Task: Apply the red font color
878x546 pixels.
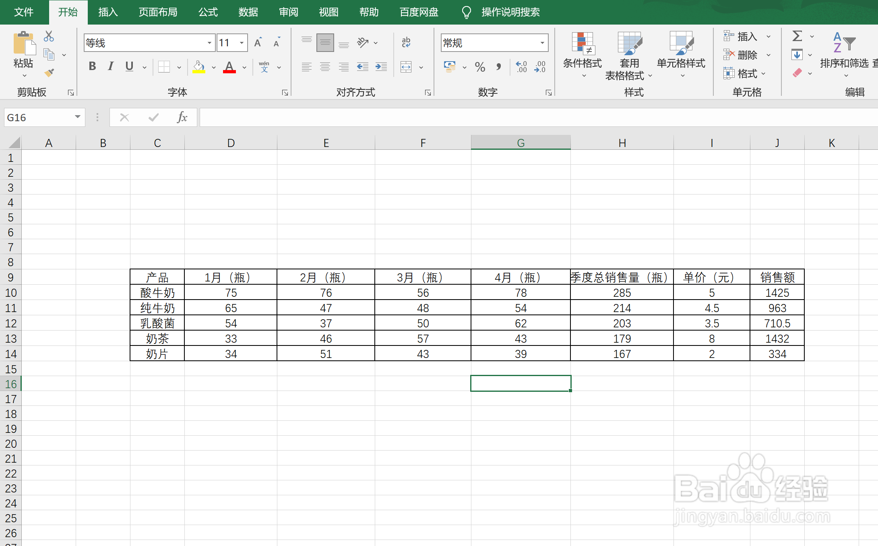Action: click(229, 66)
